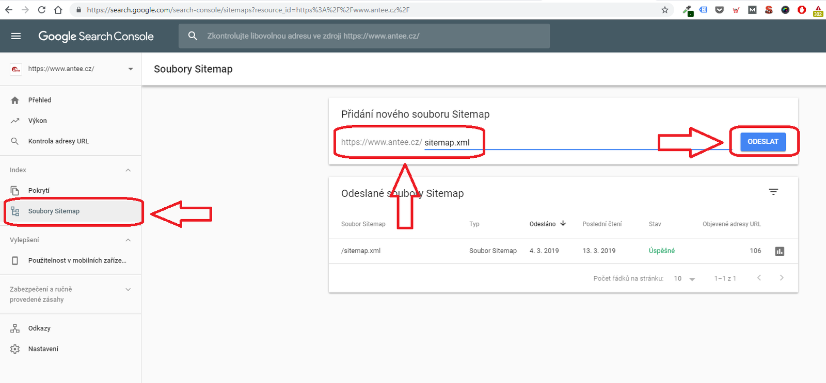Open the /sitemap.xml row
The image size is (826, 383).
361,251
